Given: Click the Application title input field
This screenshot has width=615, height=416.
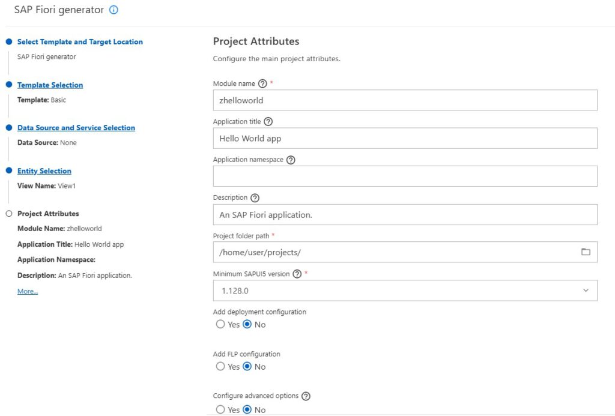Looking at the screenshot, I should [x=405, y=138].
